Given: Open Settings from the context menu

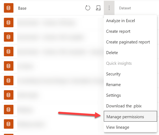Looking at the screenshot, I should (x=113, y=95).
